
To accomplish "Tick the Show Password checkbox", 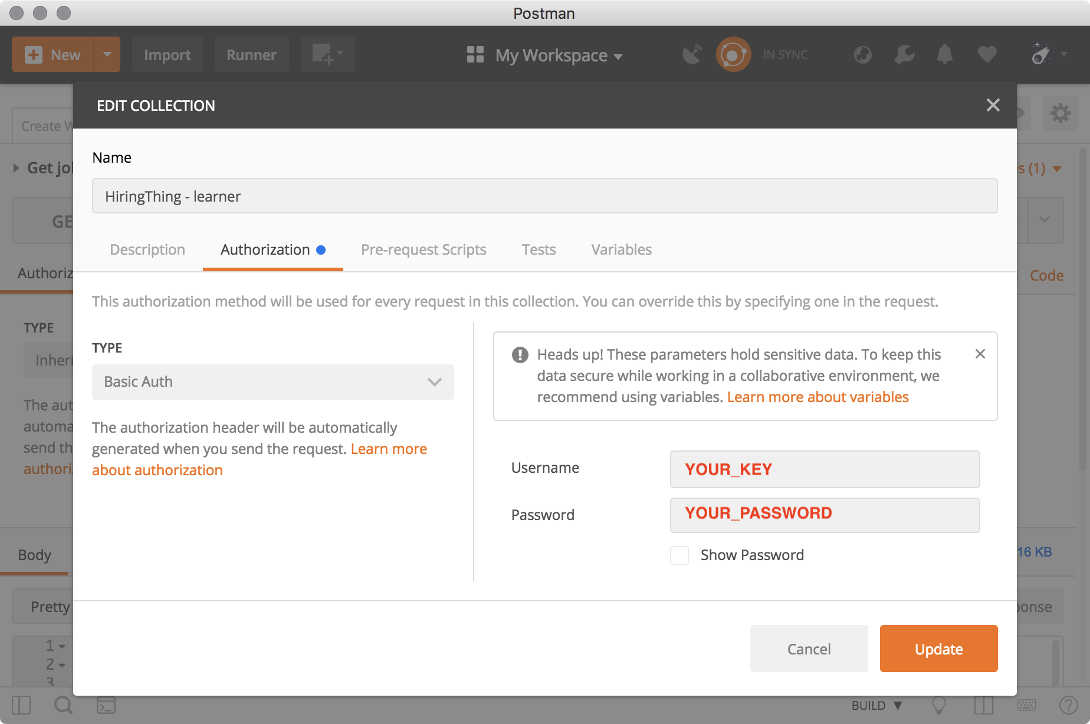I will (x=679, y=555).
